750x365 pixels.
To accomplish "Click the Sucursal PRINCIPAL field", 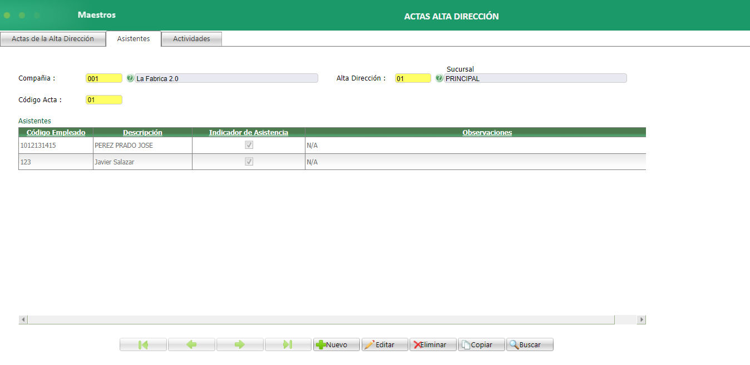I will click(535, 78).
